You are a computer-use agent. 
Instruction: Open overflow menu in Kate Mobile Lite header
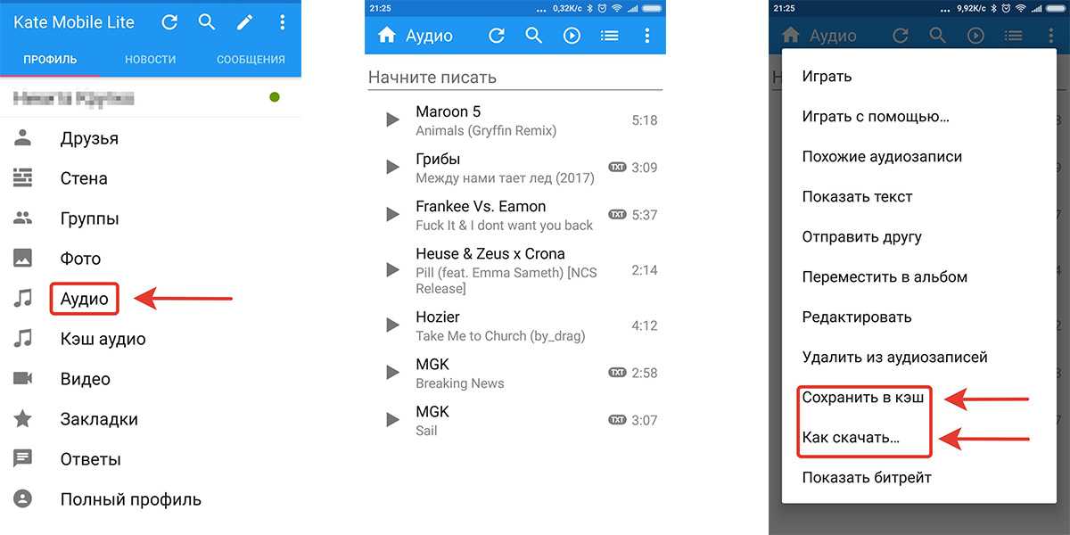[283, 22]
